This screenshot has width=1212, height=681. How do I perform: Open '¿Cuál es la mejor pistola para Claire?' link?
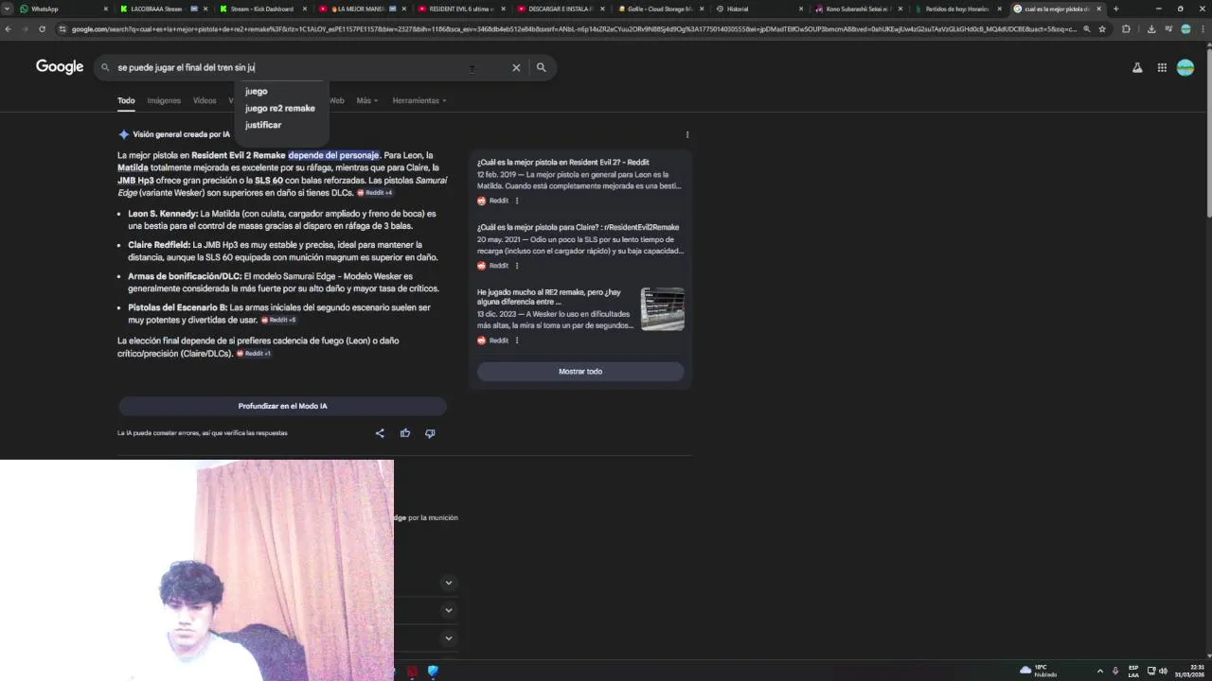coord(578,227)
